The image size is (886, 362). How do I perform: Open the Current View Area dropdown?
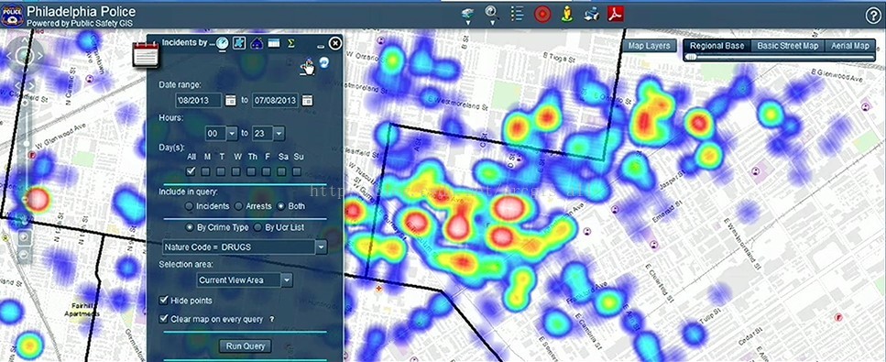click(287, 280)
